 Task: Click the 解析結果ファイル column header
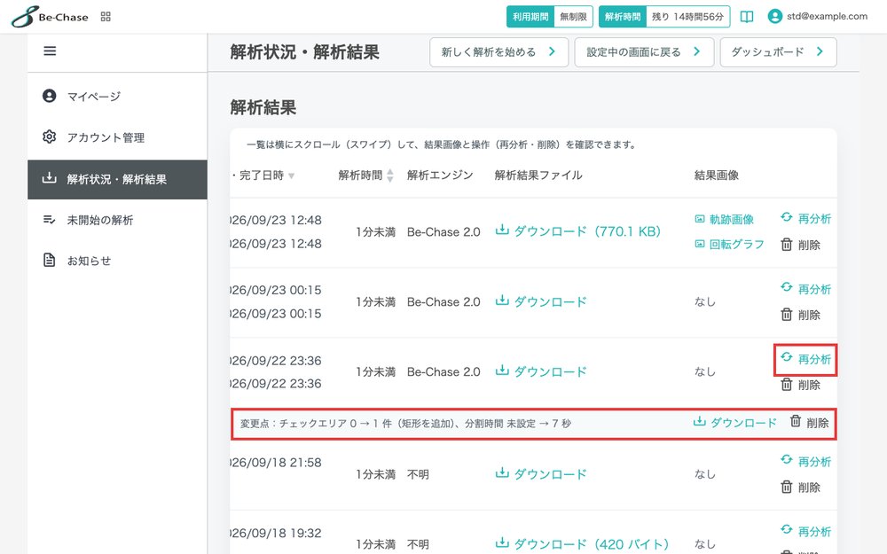point(538,176)
